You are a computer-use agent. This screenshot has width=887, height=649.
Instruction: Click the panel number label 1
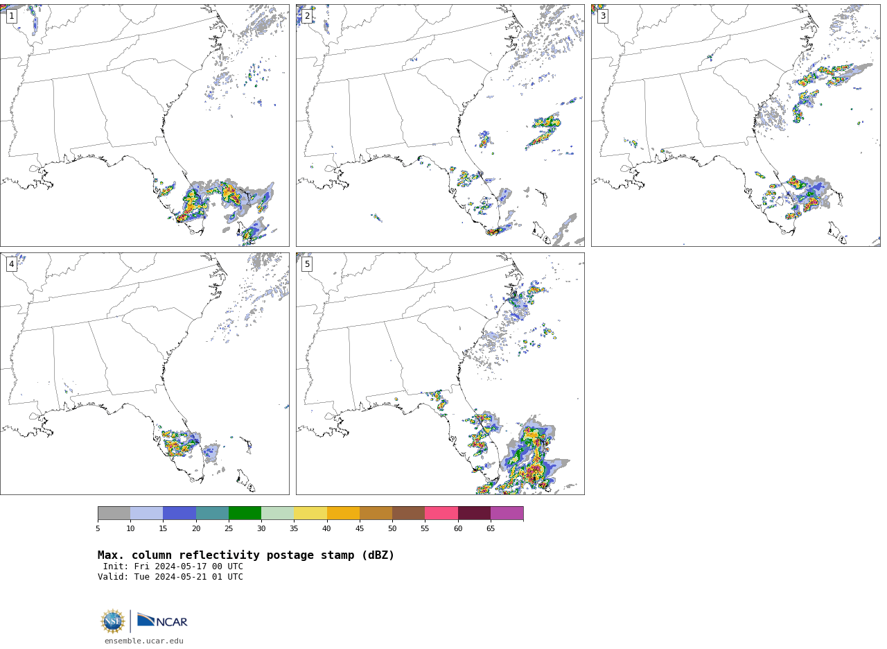[12, 16]
